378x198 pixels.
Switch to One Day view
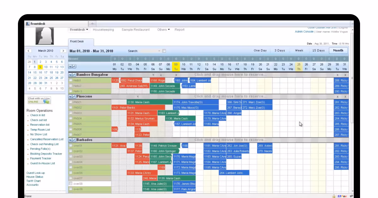260,51
